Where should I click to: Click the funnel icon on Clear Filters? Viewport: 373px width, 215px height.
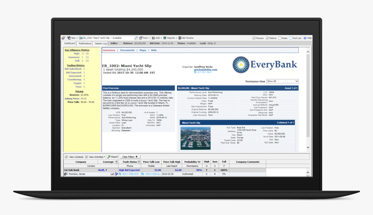click(x=137, y=157)
